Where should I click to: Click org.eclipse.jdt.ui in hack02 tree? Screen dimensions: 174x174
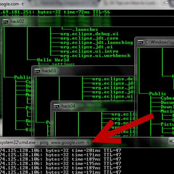tap(87, 47)
